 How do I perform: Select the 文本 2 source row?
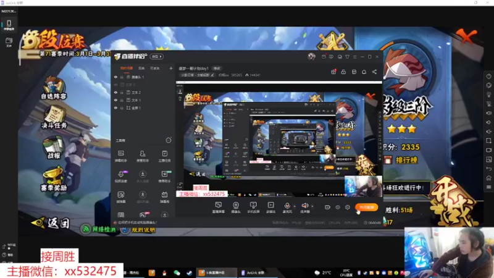coord(143,92)
